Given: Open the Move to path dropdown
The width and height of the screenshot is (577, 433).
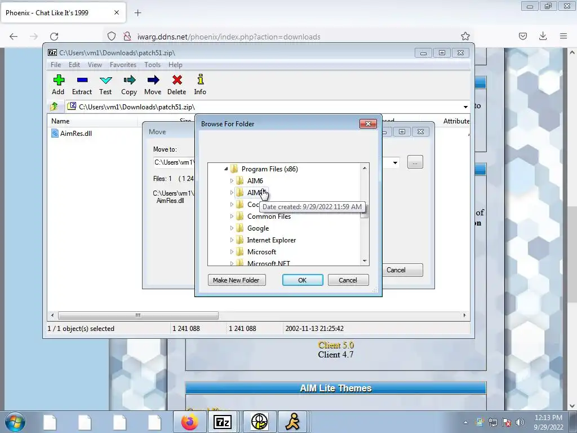Looking at the screenshot, I should point(395,162).
